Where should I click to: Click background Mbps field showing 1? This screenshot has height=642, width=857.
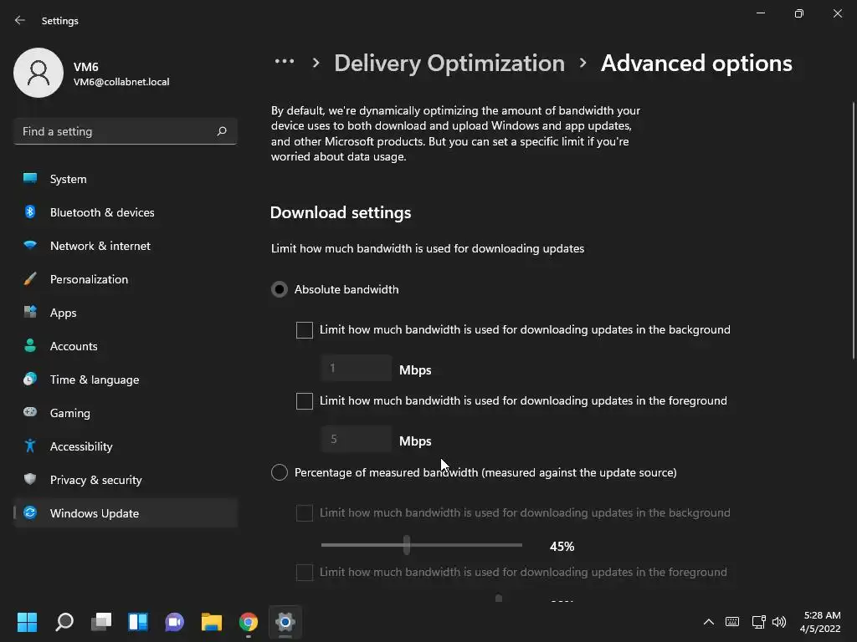[x=357, y=368]
